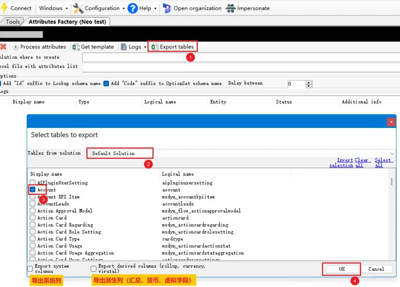Enable Export system columns checkbox
The height and width of the screenshot is (287, 400).
[x=30, y=269]
